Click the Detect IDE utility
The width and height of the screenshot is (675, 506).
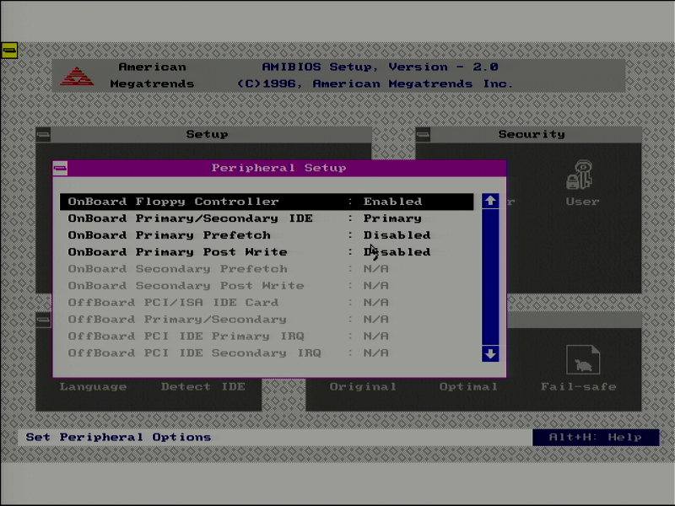pos(202,386)
